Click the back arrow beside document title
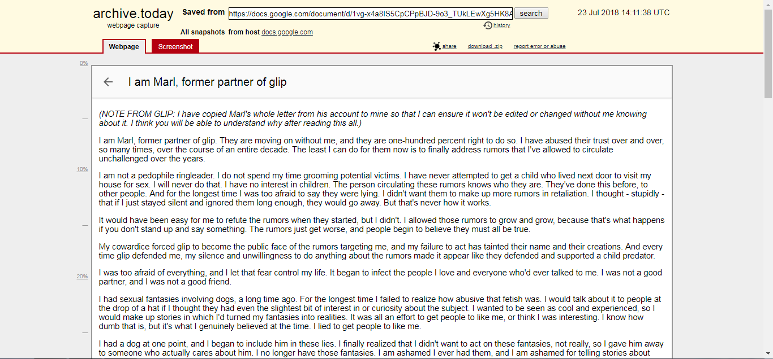Image resolution: width=773 pixels, height=359 pixels. click(x=108, y=82)
